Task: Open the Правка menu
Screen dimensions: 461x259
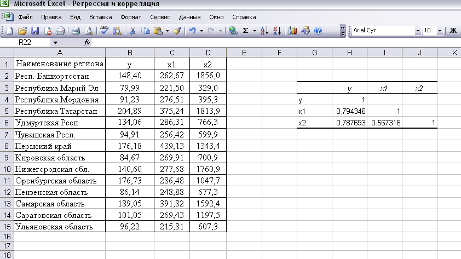Action: (51, 17)
